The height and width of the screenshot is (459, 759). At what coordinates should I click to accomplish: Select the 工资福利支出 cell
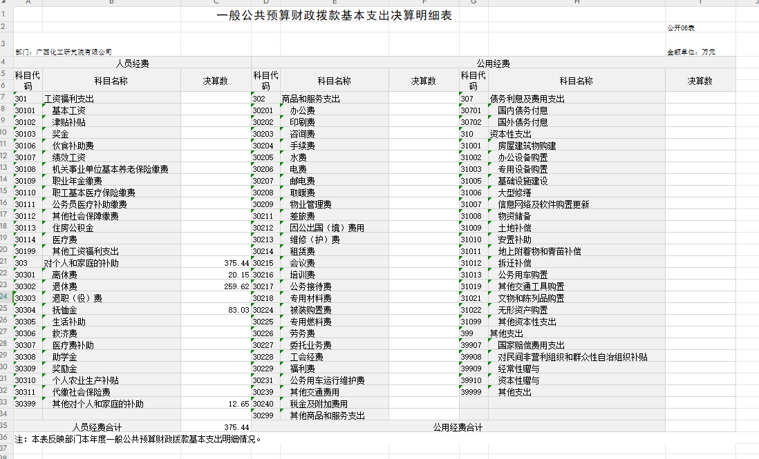[69, 99]
